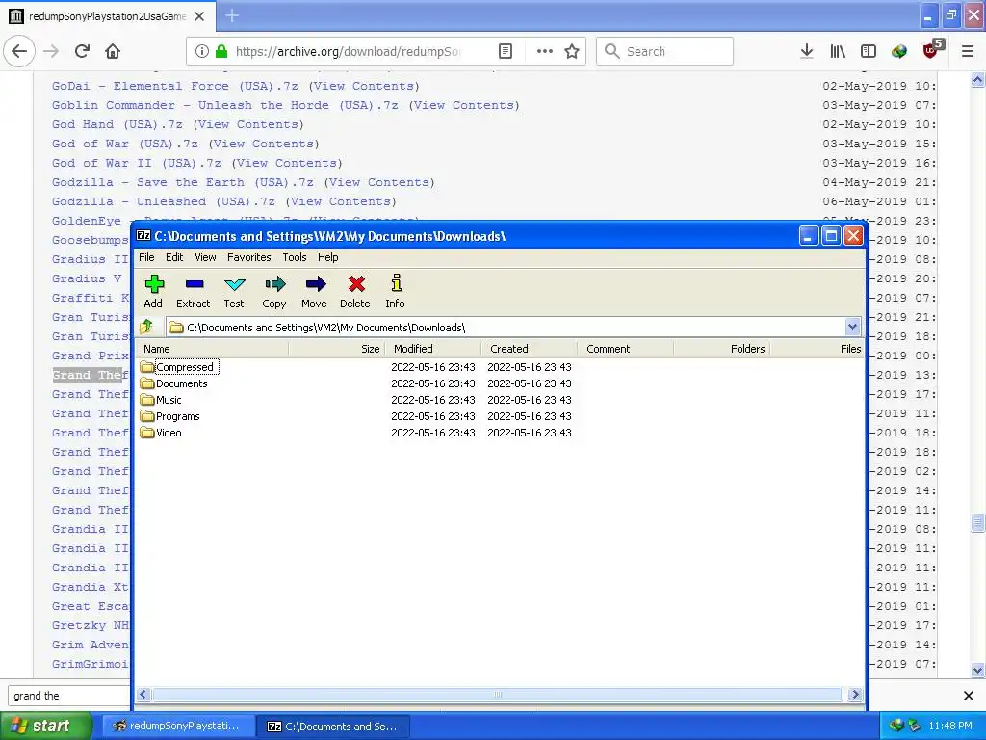Click the Add toolbar icon in 7-Zip
Viewport: 986px width, 740px height.
(154, 284)
